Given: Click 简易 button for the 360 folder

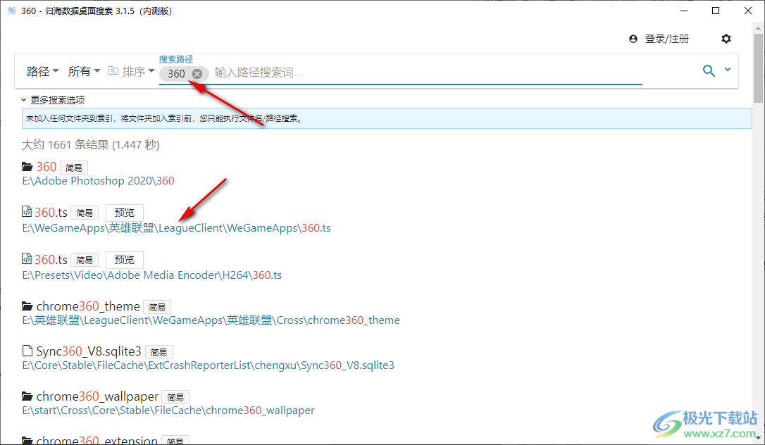Looking at the screenshot, I should pyautogui.click(x=74, y=168).
